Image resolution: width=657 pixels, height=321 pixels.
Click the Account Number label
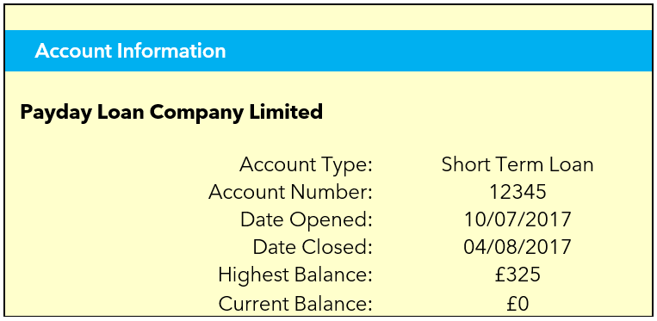pyautogui.click(x=290, y=193)
